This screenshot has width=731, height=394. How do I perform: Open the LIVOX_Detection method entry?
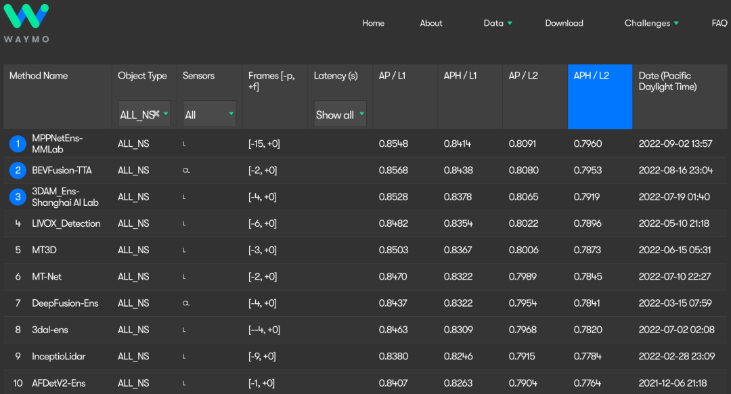point(66,223)
